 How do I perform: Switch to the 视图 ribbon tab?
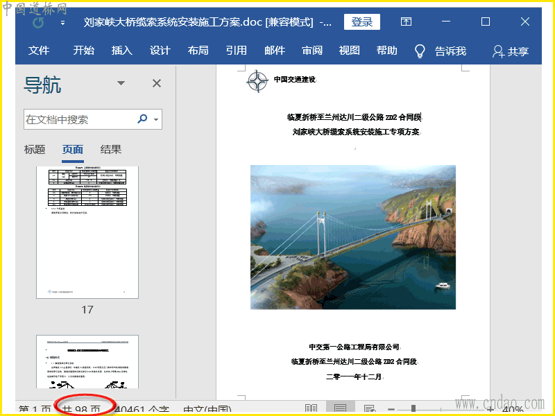[x=350, y=51]
